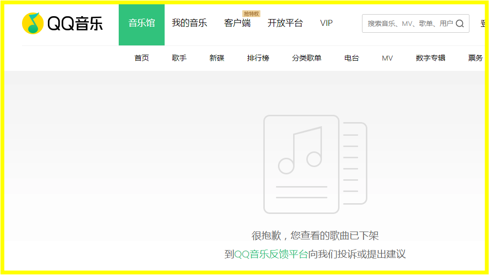Click the music note placeholder image
Viewport: 489px width, 275px height.
[x=315, y=164]
